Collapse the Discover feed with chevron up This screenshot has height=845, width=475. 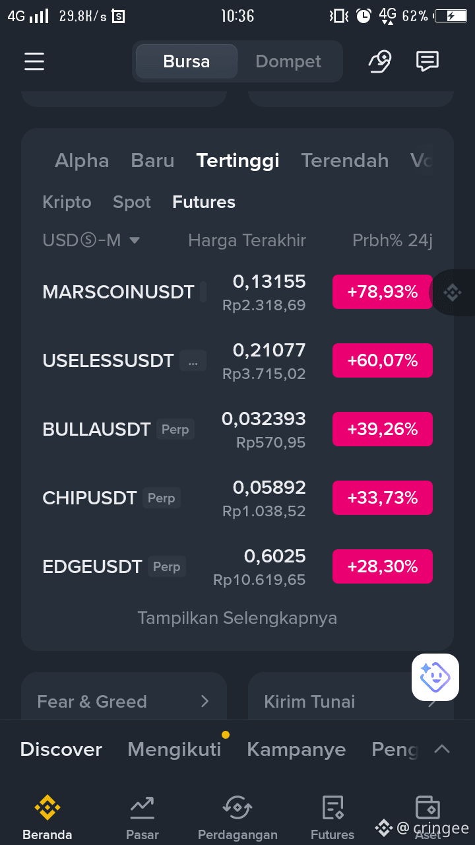click(x=442, y=749)
